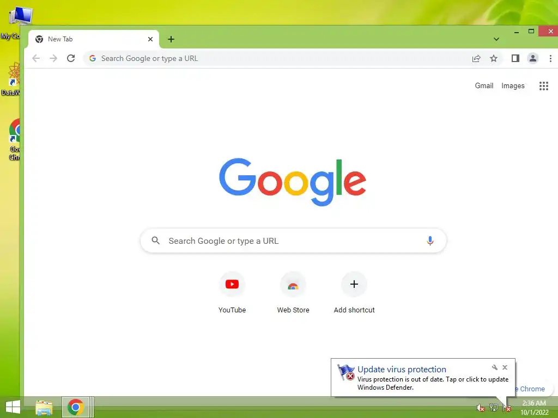Click the taskbar clock showing 2:36 AM
This screenshot has height=418, width=558.
click(x=535, y=408)
